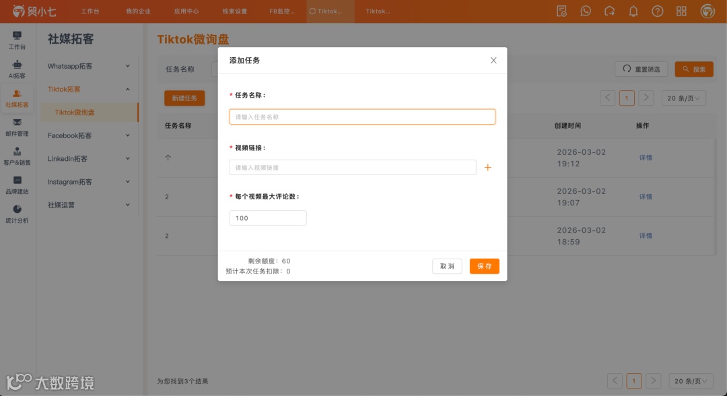Open the notification bell

tap(633, 11)
